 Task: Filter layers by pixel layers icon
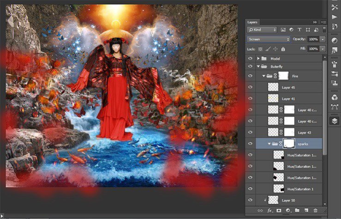click(283, 30)
